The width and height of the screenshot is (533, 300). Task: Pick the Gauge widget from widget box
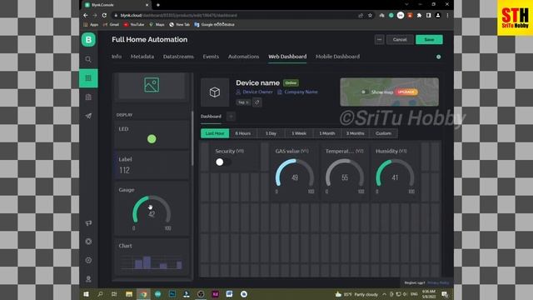(152, 209)
